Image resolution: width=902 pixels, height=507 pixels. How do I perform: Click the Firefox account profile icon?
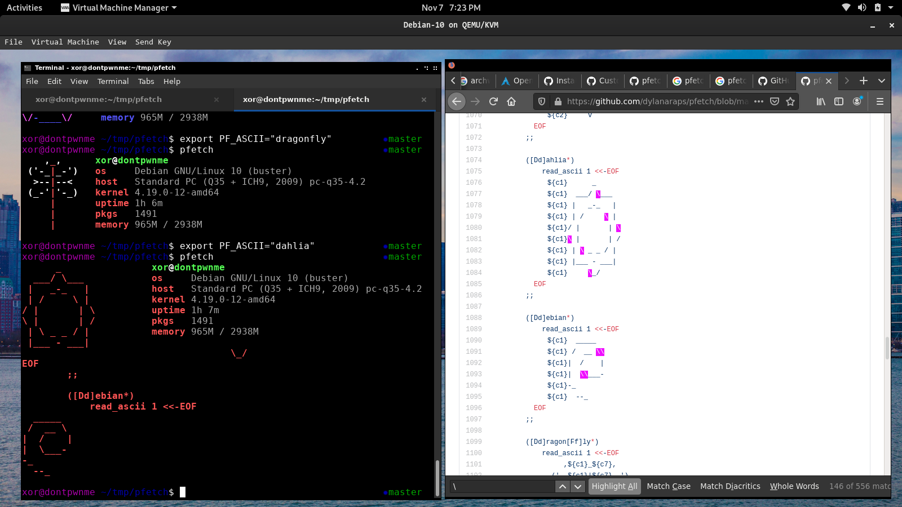point(857,102)
